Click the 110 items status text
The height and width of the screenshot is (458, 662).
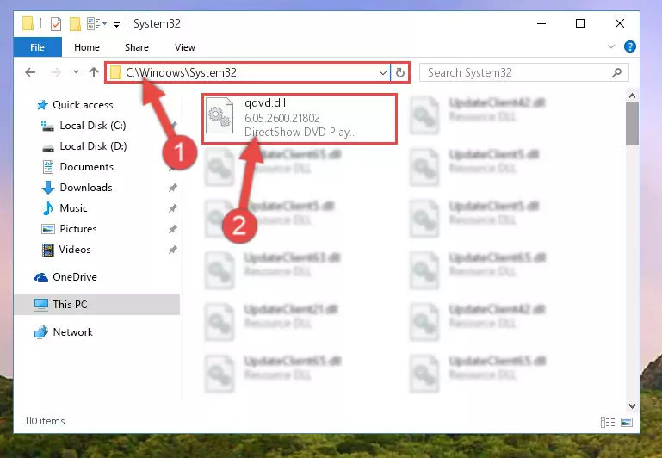click(45, 421)
